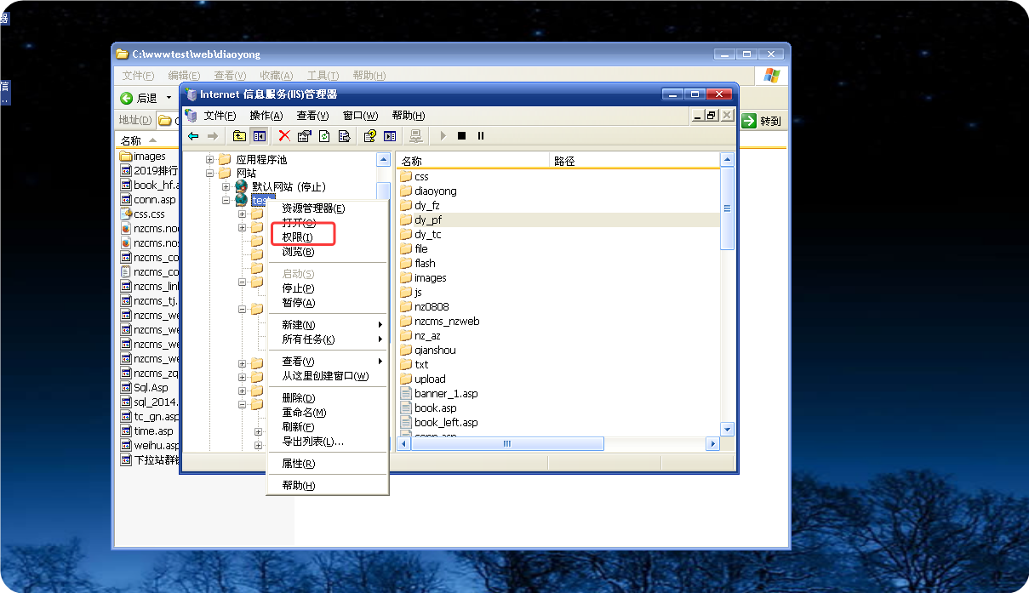Viewport: 1029px width, 593px height.
Task: Click the Back arrow in IIS toolbar
Action: tap(193, 136)
